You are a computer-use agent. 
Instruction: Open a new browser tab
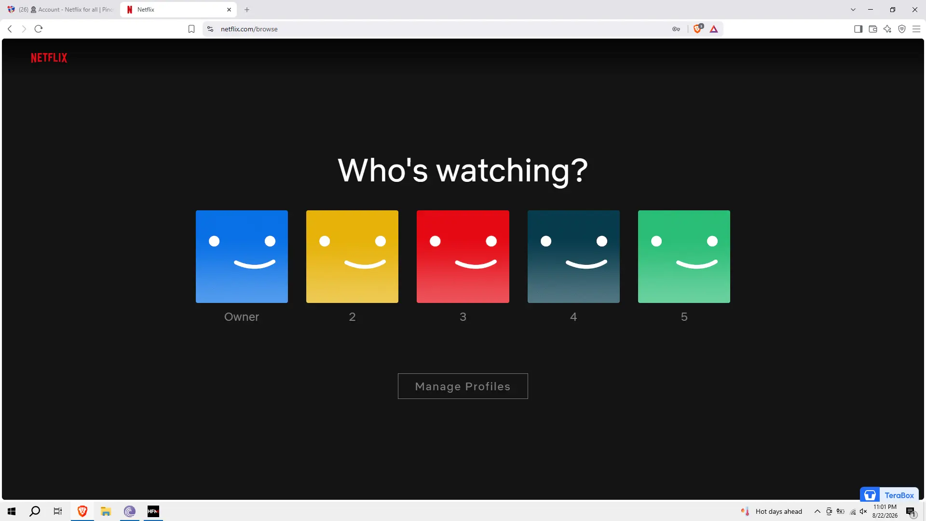[x=247, y=10]
